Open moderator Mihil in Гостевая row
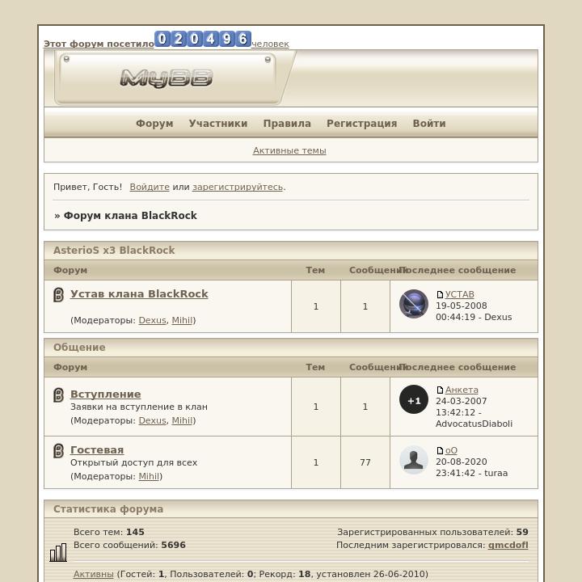Screen dimensions: 582x582 click(x=149, y=476)
